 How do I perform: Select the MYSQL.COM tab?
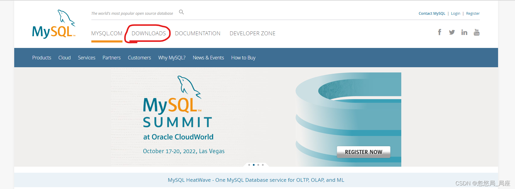click(x=107, y=33)
